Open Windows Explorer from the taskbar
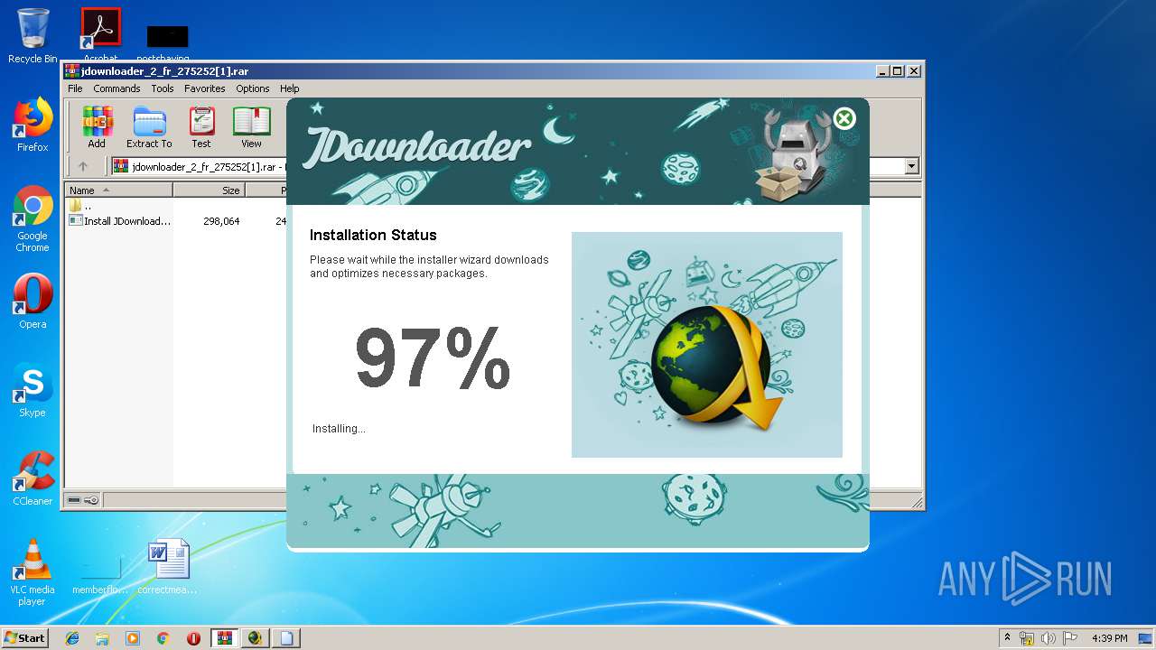 click(102, 638)
